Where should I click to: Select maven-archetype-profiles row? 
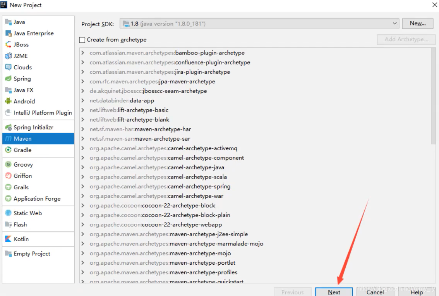coord(255,272)
